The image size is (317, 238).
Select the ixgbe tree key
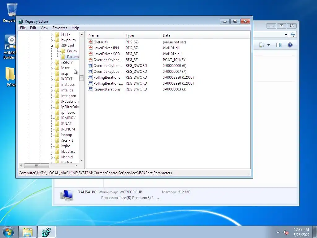pos(66,146)
